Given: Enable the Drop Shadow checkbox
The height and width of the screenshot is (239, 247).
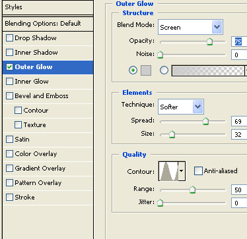Looking at the screenshot, I should coord(9,38).
